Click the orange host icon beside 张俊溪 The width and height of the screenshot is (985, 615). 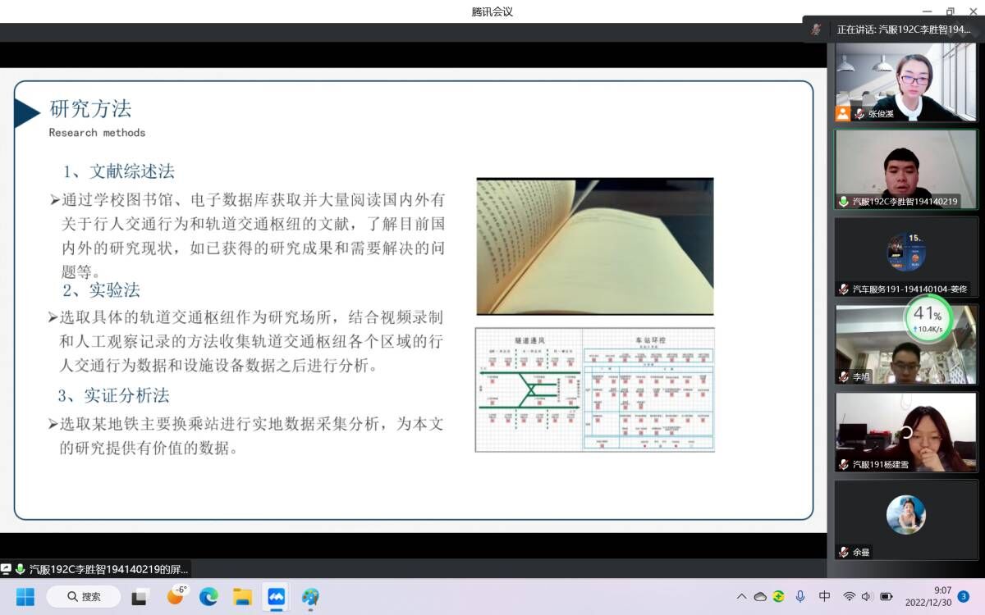pyautogui.click(x=843, y=114)
